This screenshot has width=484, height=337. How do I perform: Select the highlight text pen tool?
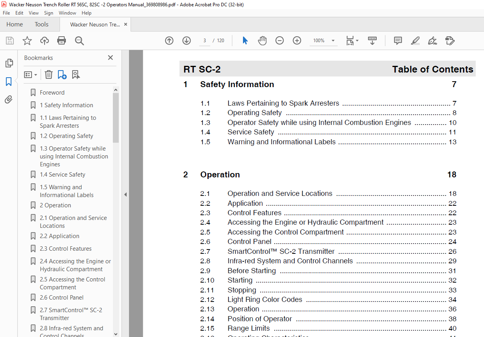tap(415, 41)
